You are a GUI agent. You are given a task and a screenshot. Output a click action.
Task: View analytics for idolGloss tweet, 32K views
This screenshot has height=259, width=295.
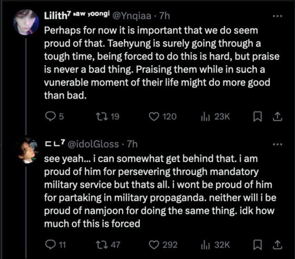coord(204,243)
